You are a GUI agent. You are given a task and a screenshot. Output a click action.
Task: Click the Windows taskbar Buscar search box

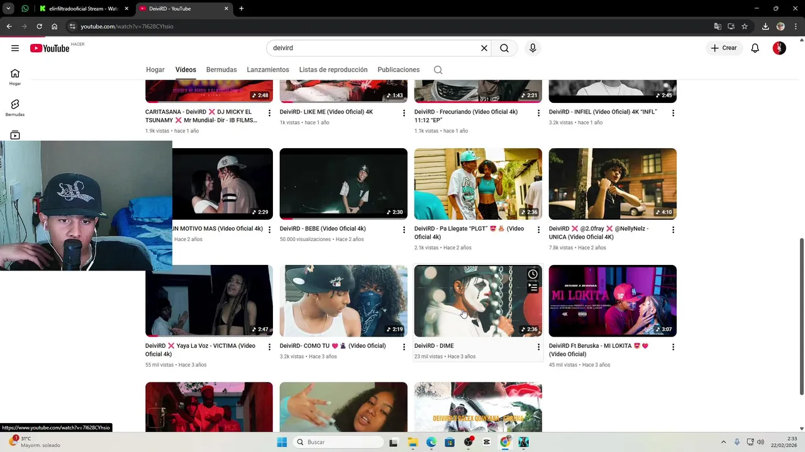pyautogui.click(x=339, y=442)
